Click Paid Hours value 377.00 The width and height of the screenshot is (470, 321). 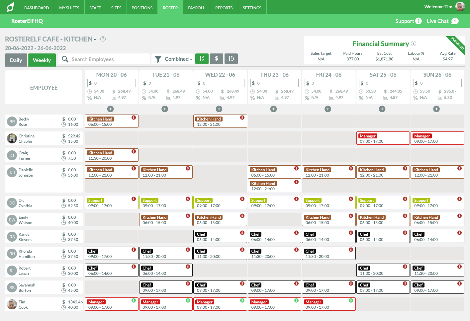(353, 59)
